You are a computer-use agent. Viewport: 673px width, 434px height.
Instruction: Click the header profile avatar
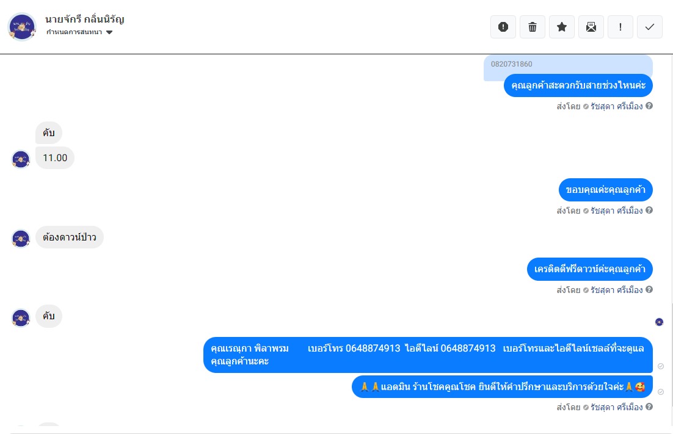22,27
